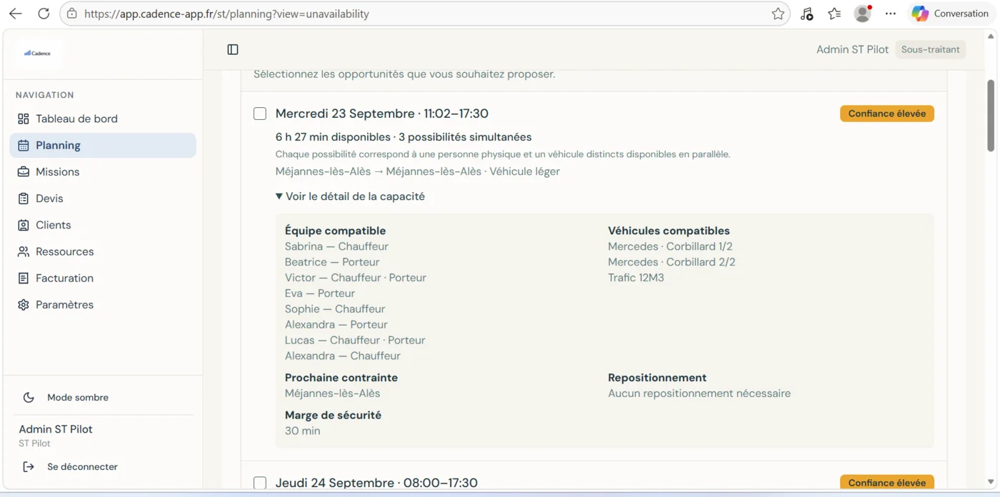Go to Devis section
Image resolution: width=1000 pixels, height=497 pixels.
(103, 199)
